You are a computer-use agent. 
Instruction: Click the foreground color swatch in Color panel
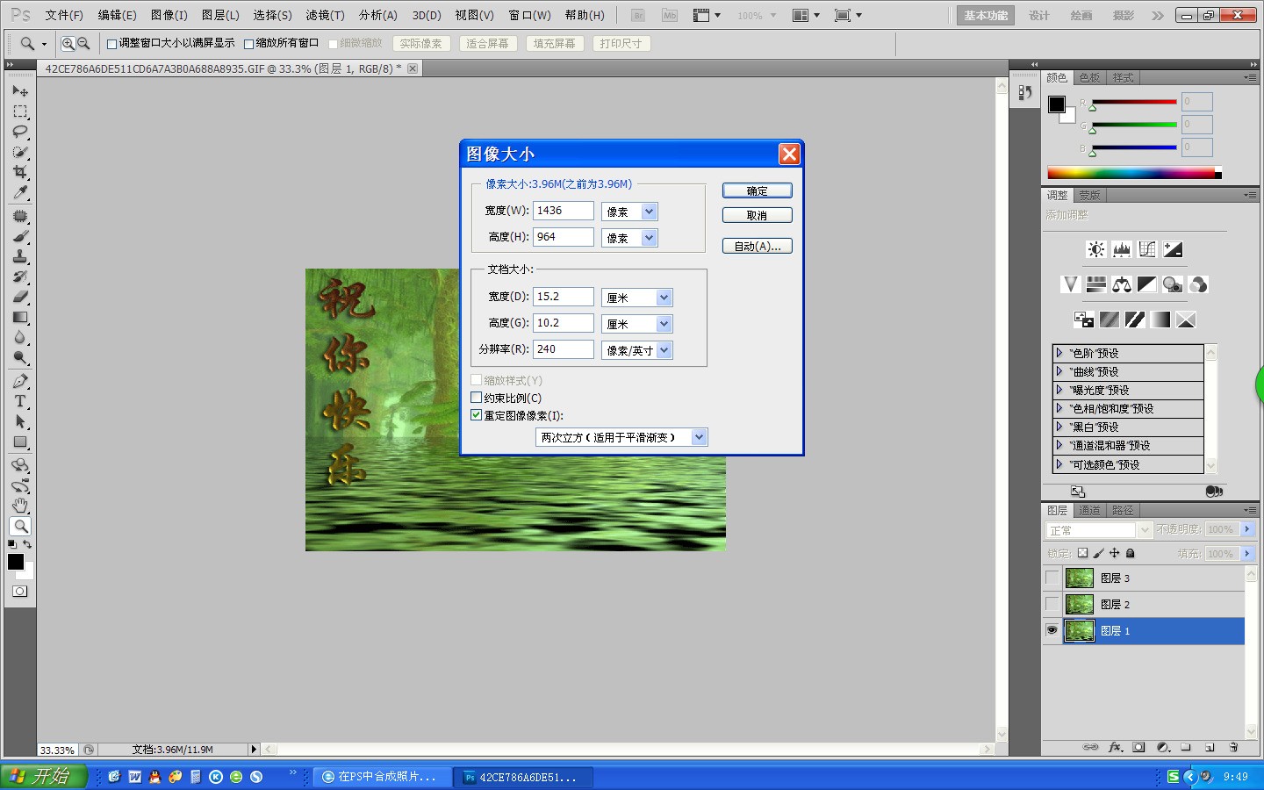point(1057,104)
